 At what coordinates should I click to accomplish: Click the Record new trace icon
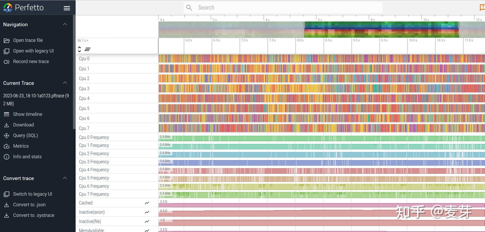7,62
